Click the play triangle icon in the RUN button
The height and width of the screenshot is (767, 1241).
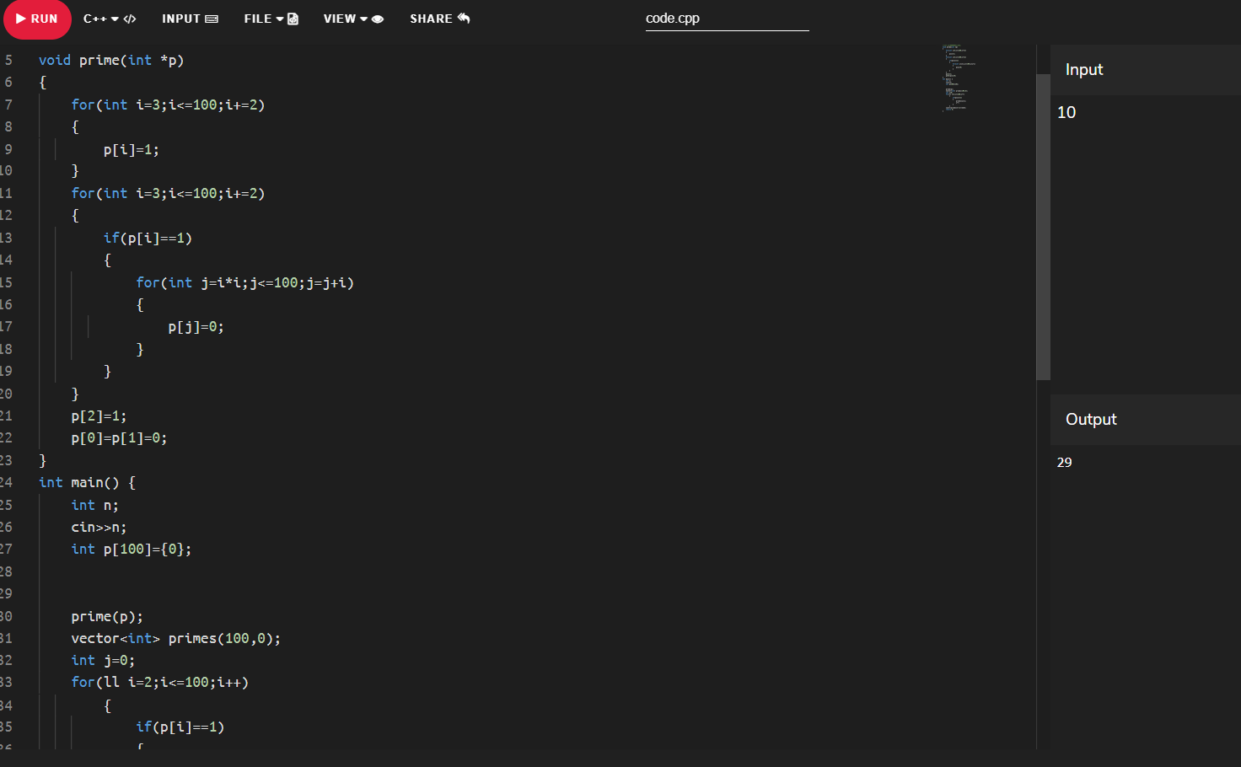pyautogui.click(x=20, y=19)
